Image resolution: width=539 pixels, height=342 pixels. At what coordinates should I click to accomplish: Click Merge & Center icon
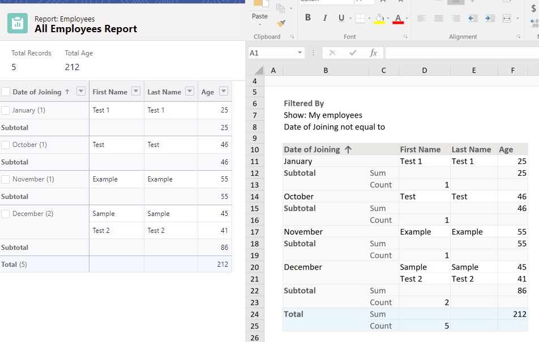[507, 18]
